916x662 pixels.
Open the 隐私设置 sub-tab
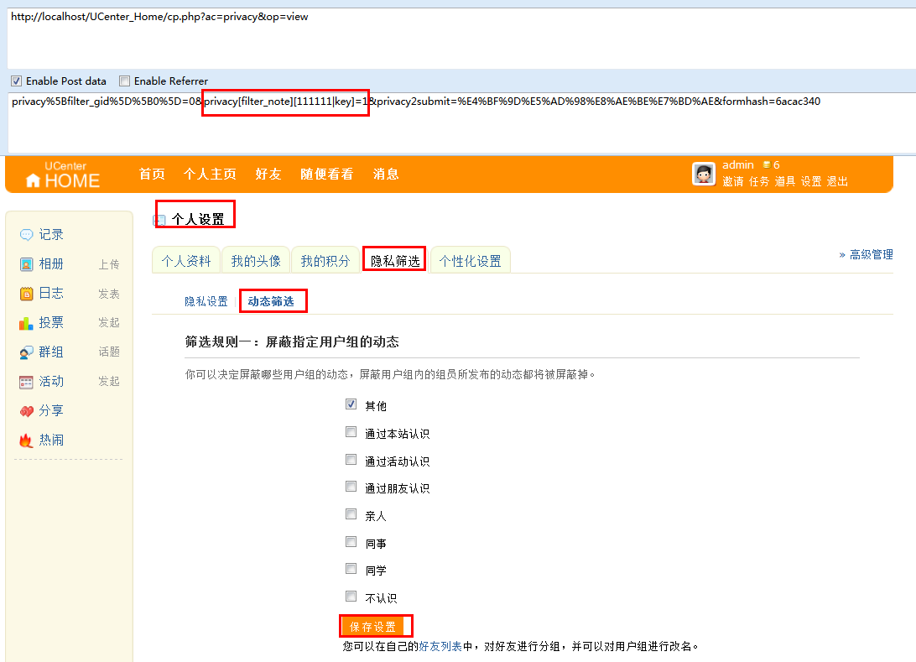pyautogui.click(x=206, y=301)
